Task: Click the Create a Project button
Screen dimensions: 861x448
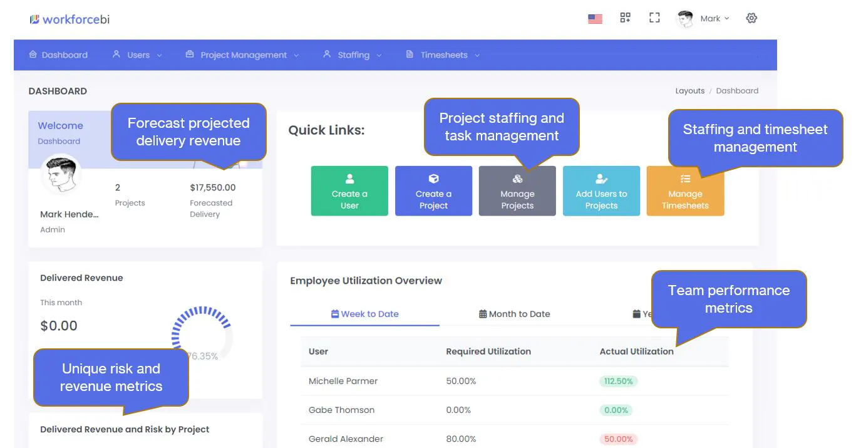Action: click(x=433, y=191)
